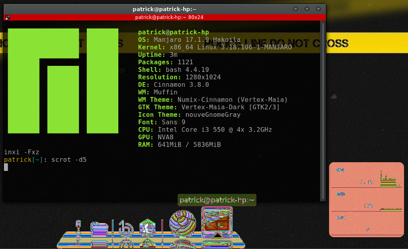Click the middle of three window control circles

pos(307,9)
